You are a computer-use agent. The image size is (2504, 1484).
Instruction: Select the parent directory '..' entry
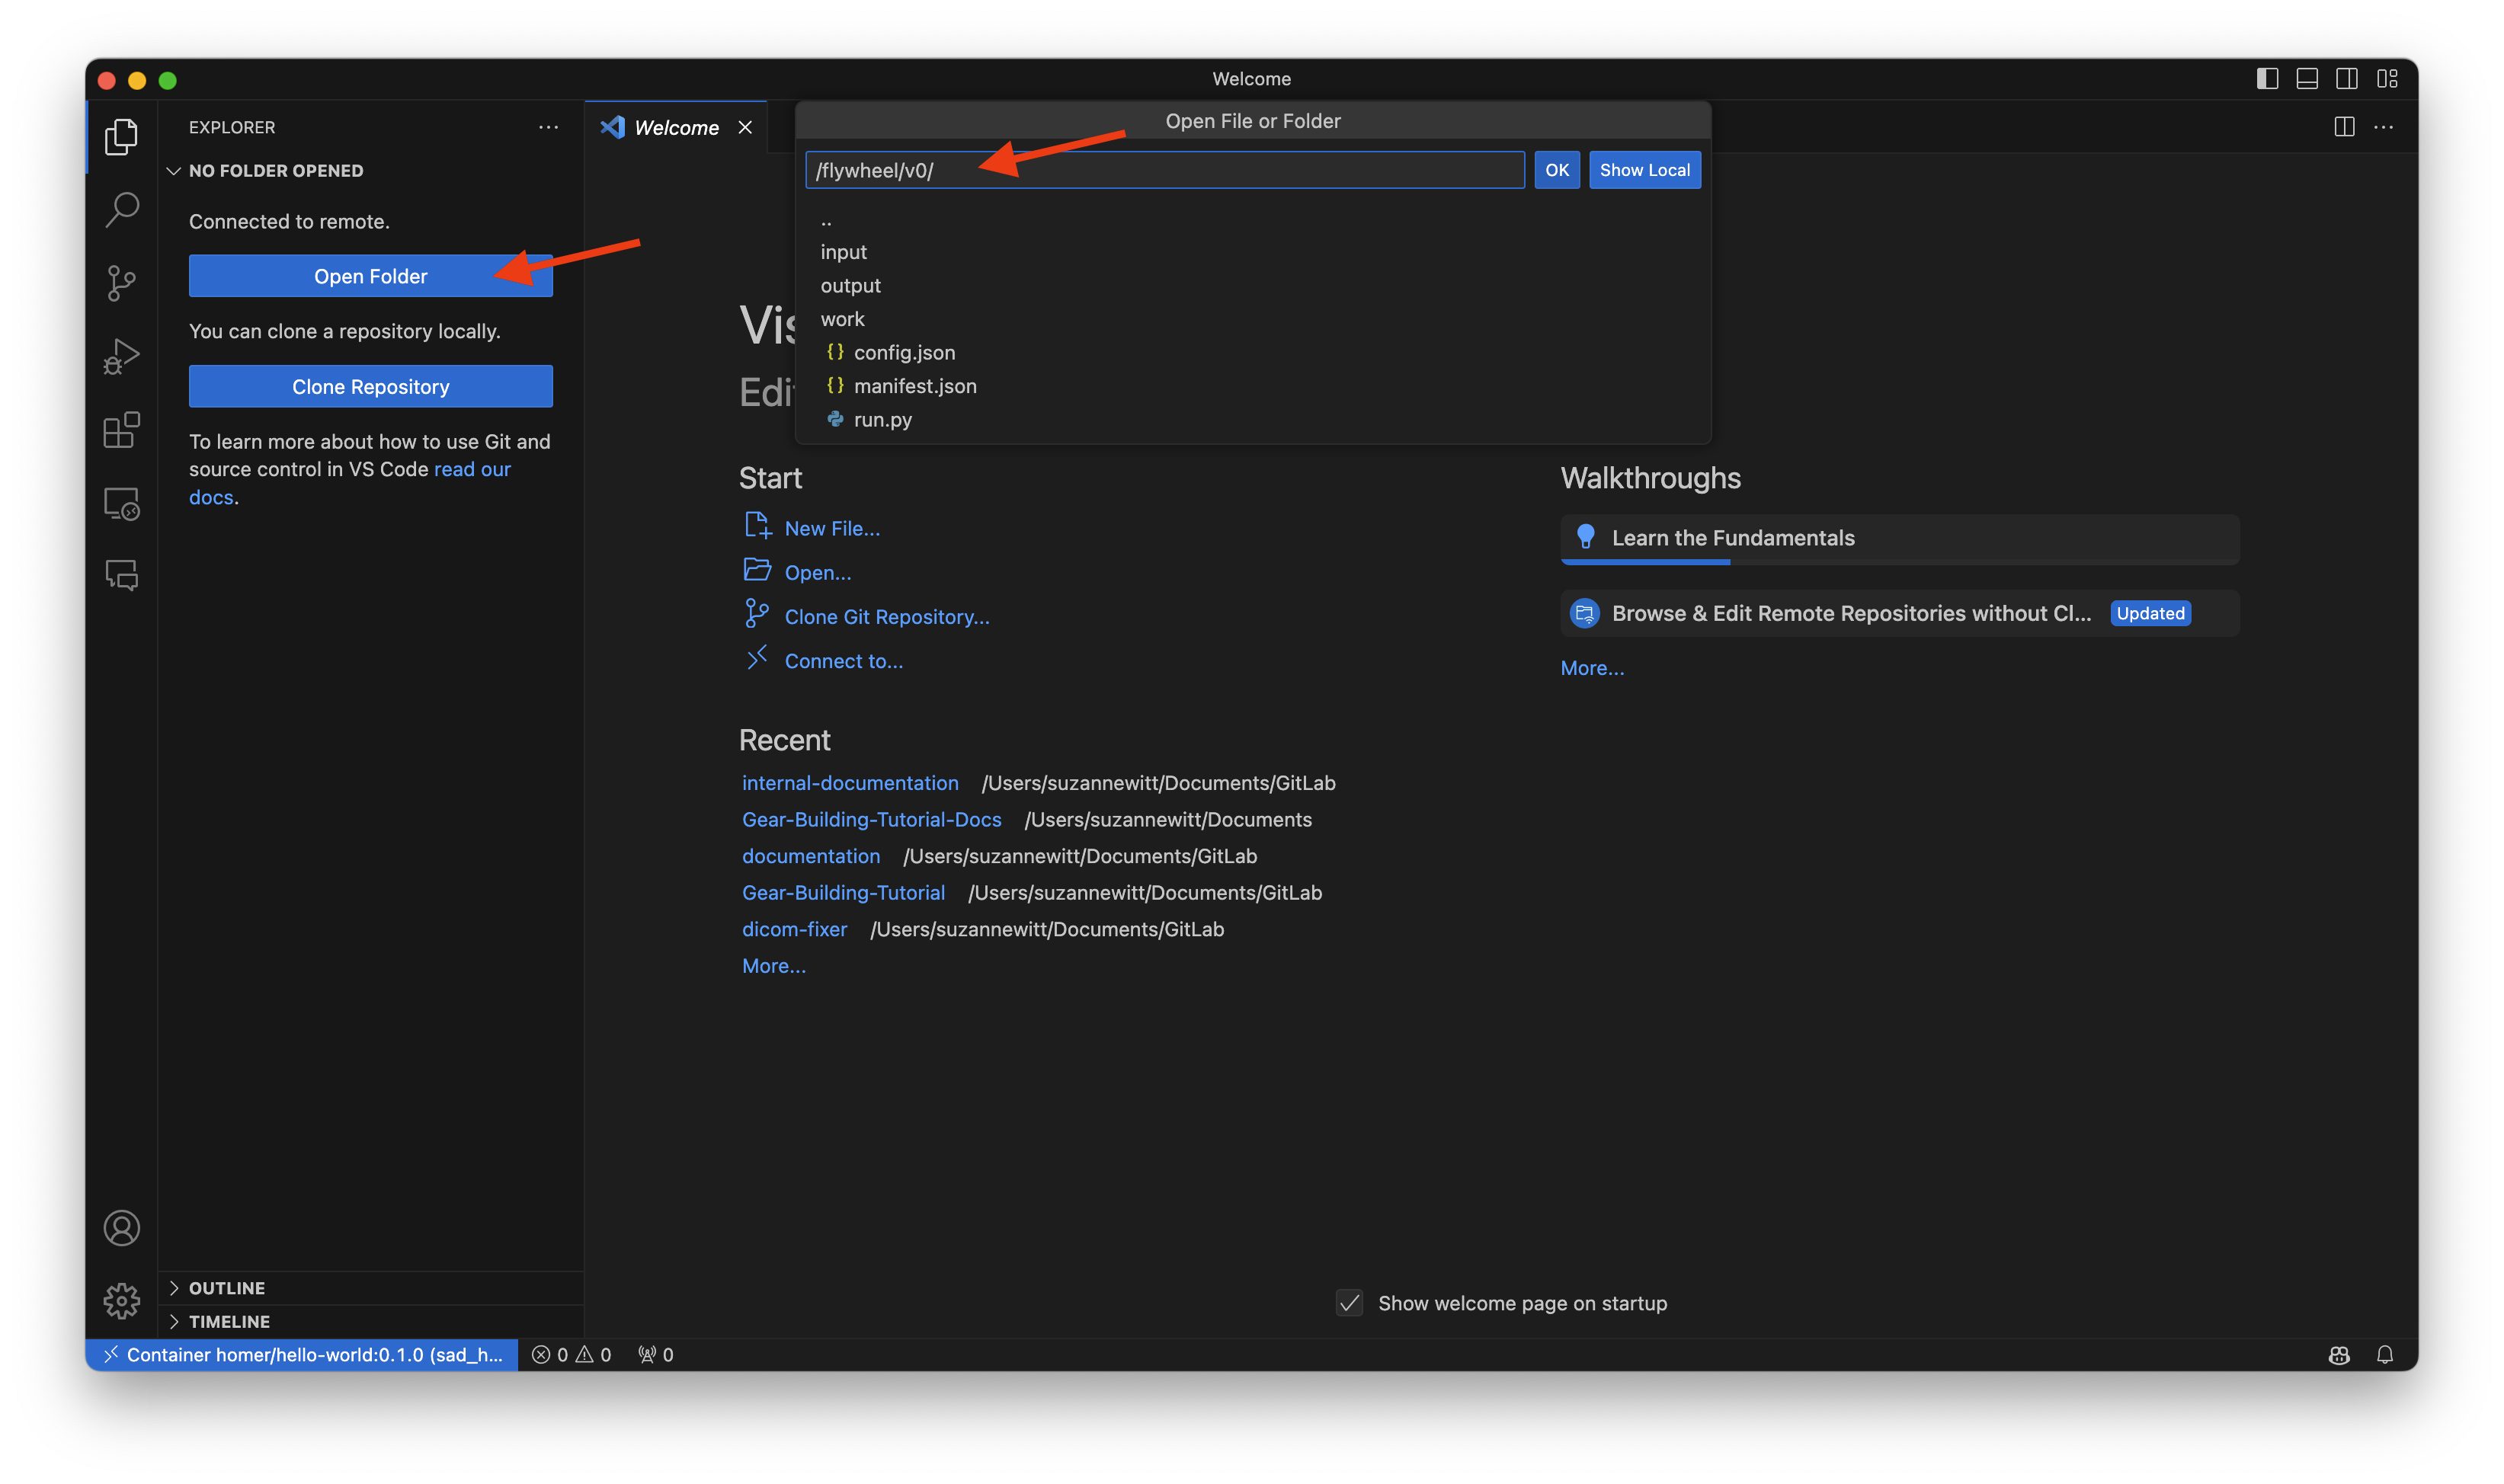(1253, 219)
